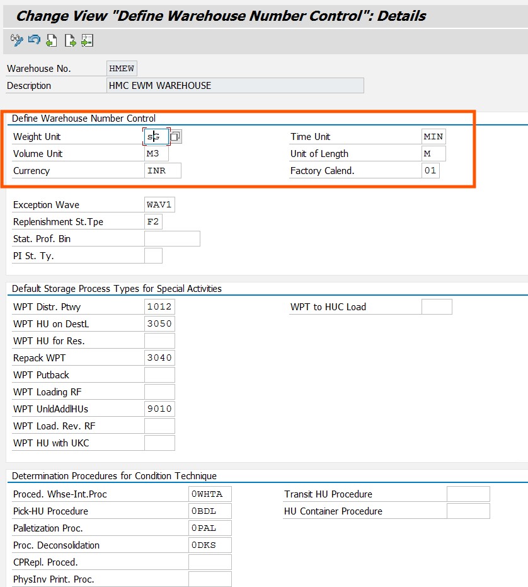Select the Exception Wave field WAV1

pos(159,205)
